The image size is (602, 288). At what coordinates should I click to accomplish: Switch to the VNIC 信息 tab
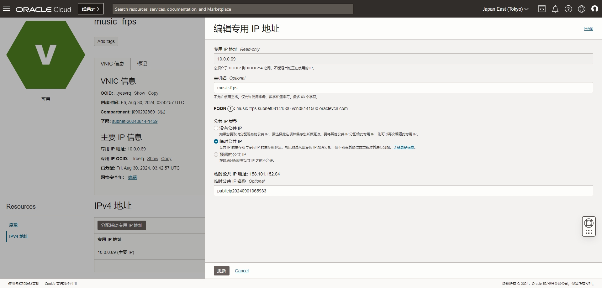[112, 64]
